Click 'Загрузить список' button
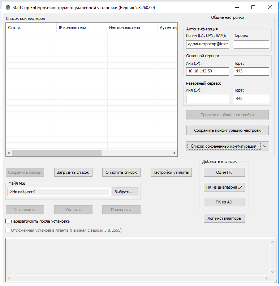280x286 pixels. click(73, 172)
